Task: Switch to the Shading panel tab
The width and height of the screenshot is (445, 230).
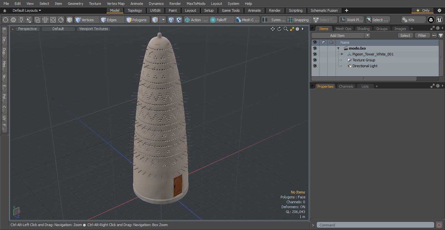Action: click(363, 29)
